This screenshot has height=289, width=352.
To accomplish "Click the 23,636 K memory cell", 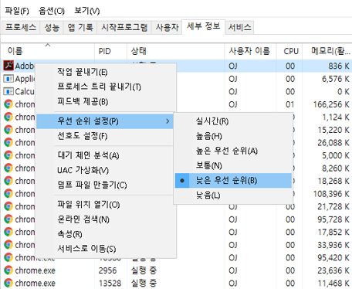I will [x=333, y=270].
